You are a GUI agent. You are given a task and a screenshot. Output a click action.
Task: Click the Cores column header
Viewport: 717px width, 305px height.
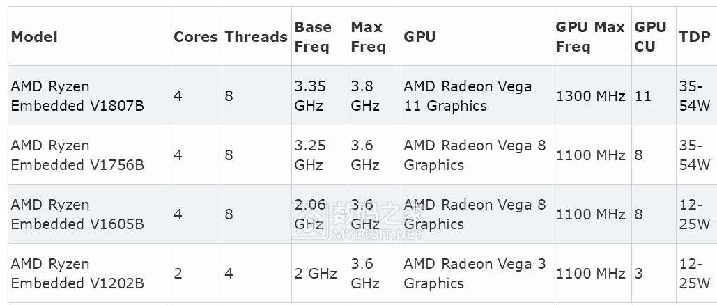pos(196,37)
